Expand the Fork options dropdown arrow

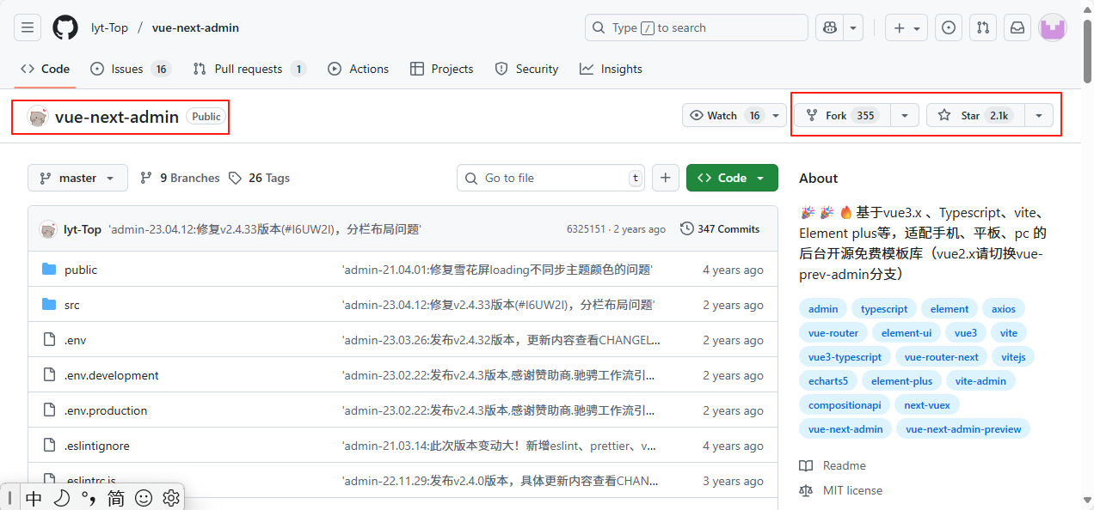904,115
